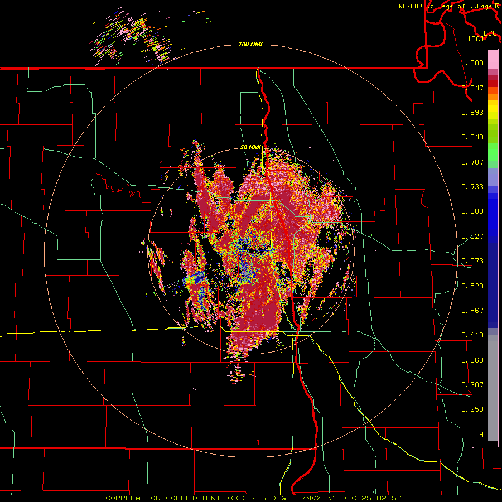This screenshot has width=502, height=502.
Task: Click the 0.413 color scale value
Action: 472,335
